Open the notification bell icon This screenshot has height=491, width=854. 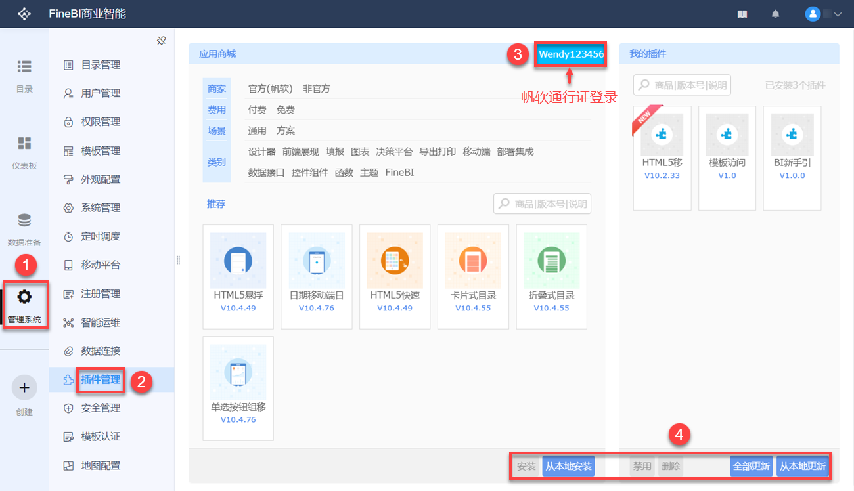(776, 14)
